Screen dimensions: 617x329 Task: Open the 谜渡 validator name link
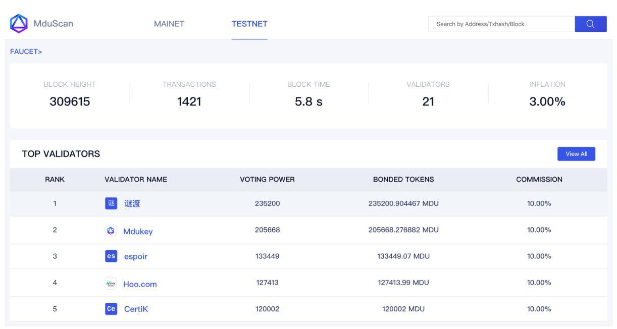[132, 204]
